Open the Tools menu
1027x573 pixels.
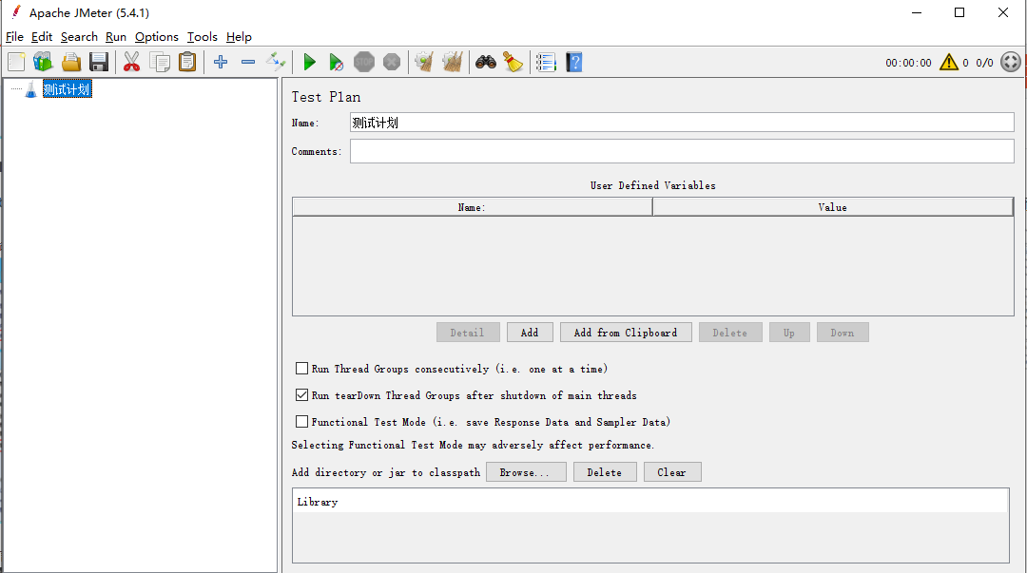coord(203,37)
